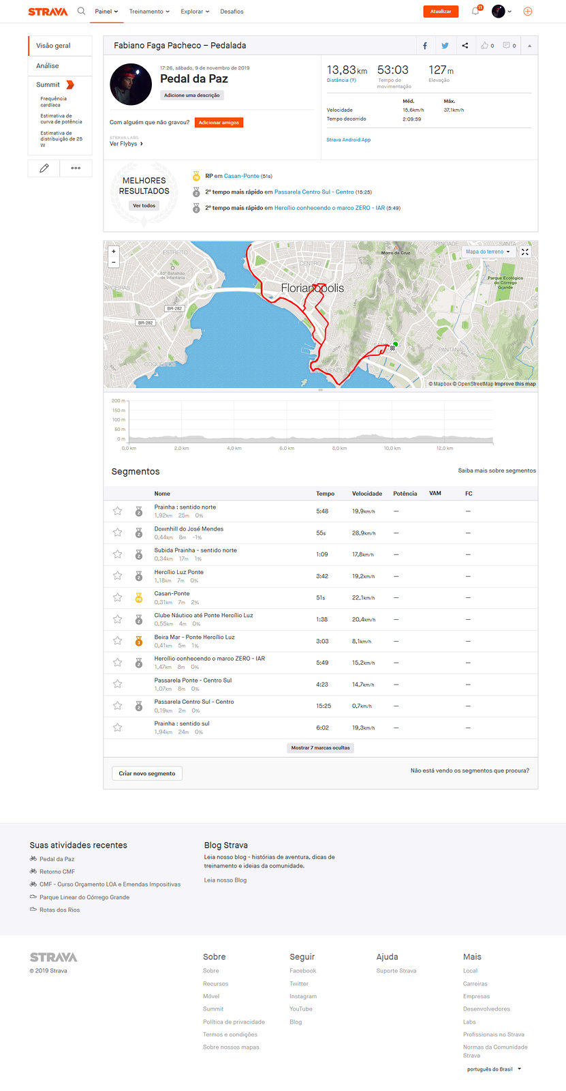Open Estimativa de distribuição de 25 W

[61, 139]
